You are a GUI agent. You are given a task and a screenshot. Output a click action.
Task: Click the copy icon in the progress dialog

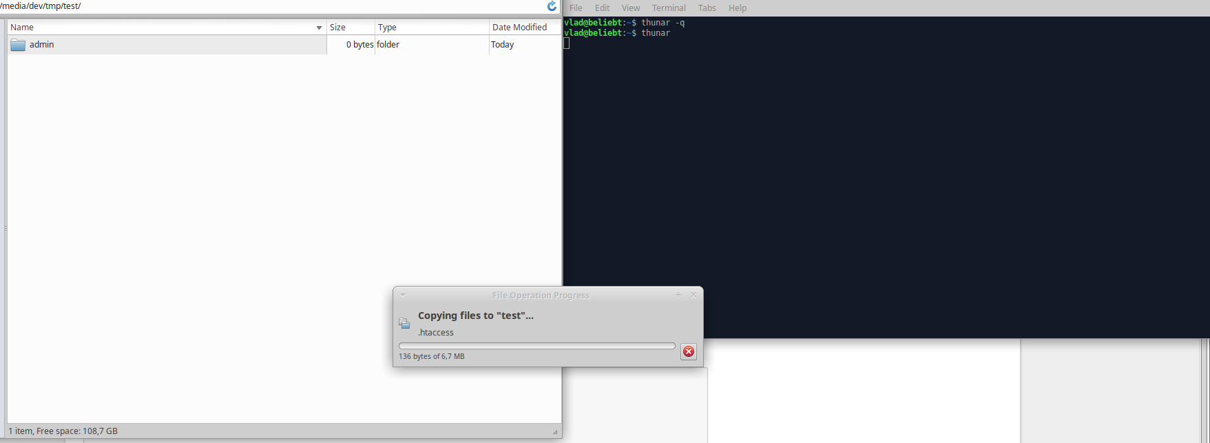[x=404, y=323]
